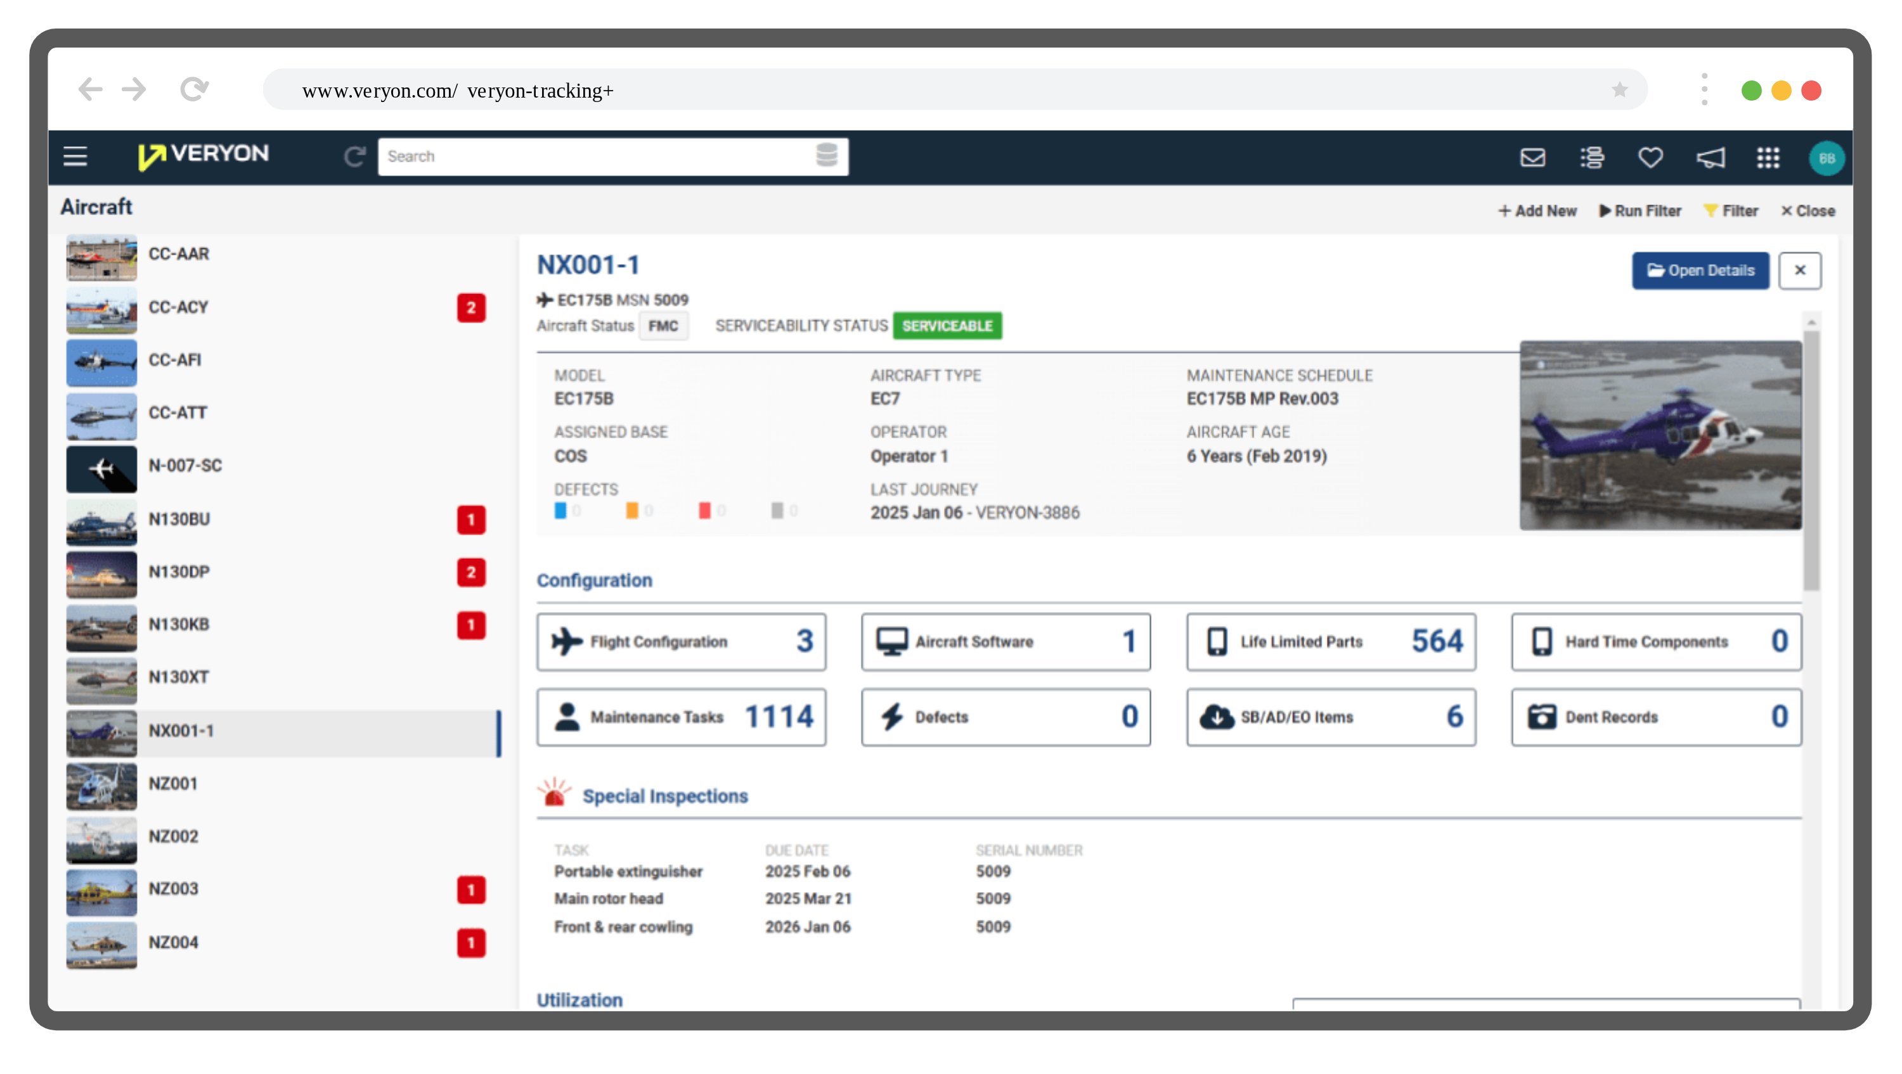Open Maintenance Tasks tile
This screenshot has height=1074, width=1902.
[681, 717]
